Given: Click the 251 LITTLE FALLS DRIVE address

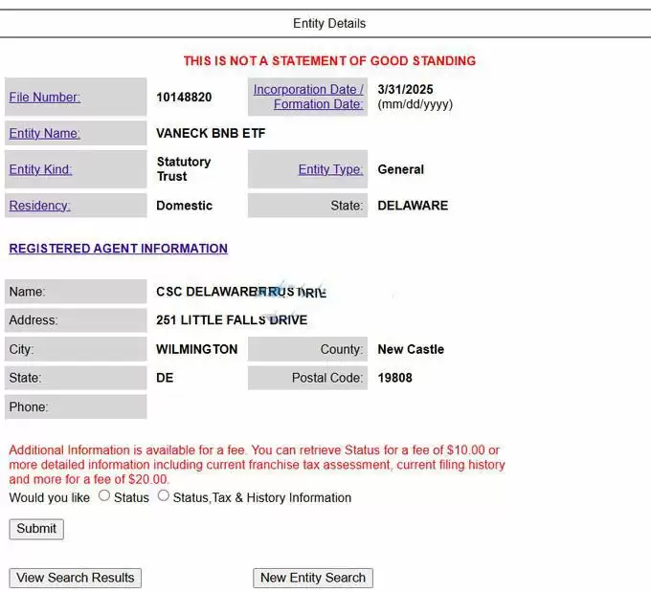Looking at the screenshot, I should click(232, 320).
